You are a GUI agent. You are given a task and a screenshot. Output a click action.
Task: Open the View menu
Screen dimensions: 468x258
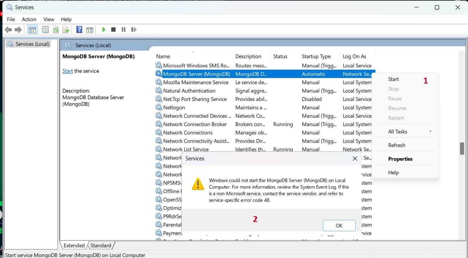(49, 19)
